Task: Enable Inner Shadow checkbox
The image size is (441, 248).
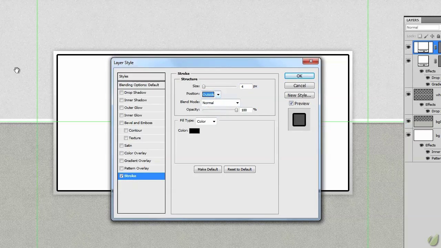Action: click(x=121, y=100)
